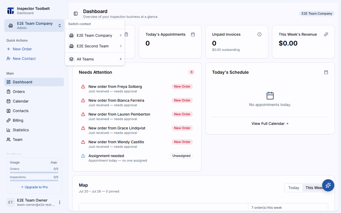Image resolution: width=341 pixels, height=213 pixels.
Task: Open the Calendar sidebar item
Action: 34,101
